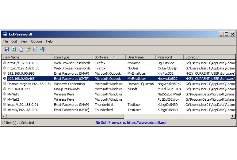Open the Edit menu
237x160 pixels.
tap(14, 41)
